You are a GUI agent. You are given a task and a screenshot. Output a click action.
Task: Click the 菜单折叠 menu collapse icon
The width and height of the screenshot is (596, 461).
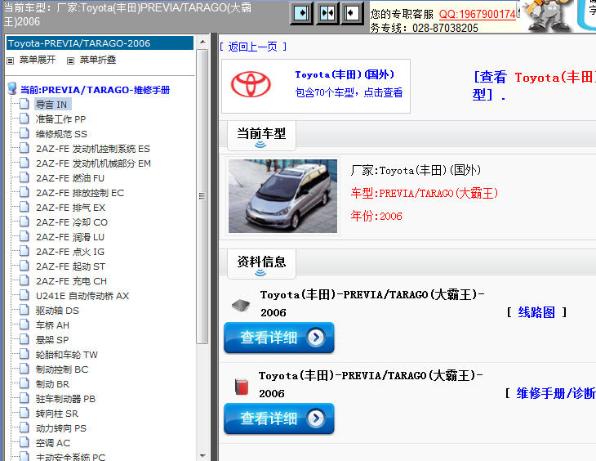coord(70,60)
